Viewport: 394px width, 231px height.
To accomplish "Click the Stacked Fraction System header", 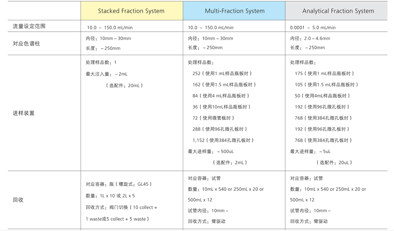I will [131, 11].
